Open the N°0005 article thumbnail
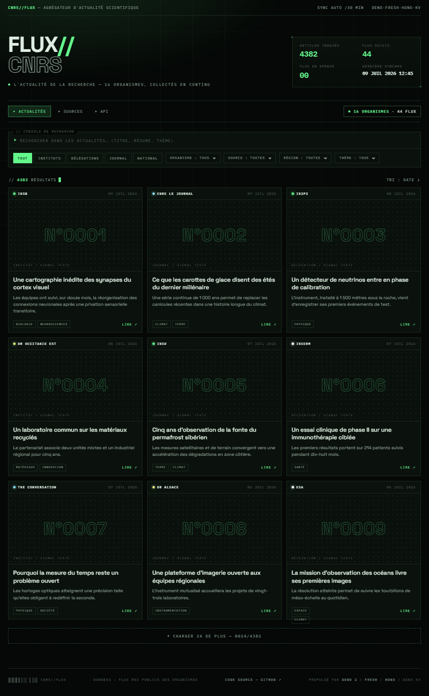Viewport: 429px width, 696px height. point(214,385)
